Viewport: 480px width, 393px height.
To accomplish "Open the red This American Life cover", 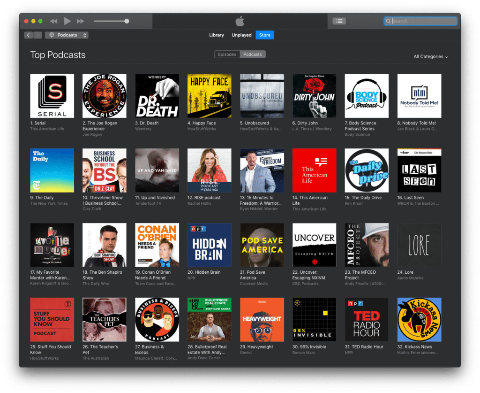I will [x=315, y=170].
